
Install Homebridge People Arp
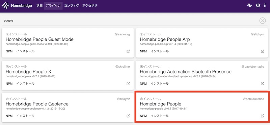click(160, 51)
